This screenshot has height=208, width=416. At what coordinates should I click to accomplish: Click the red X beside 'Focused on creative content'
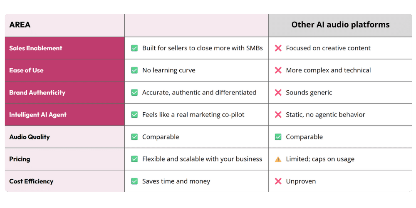278,48
